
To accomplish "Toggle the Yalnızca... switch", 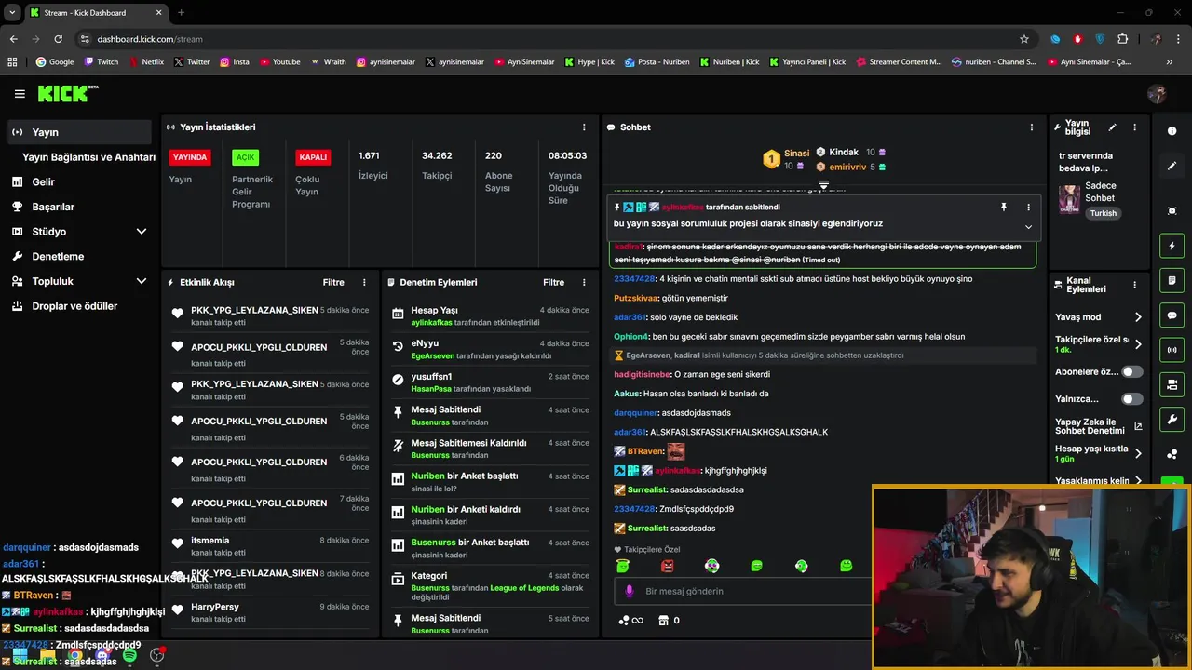I will click(x=1131, y=399).
